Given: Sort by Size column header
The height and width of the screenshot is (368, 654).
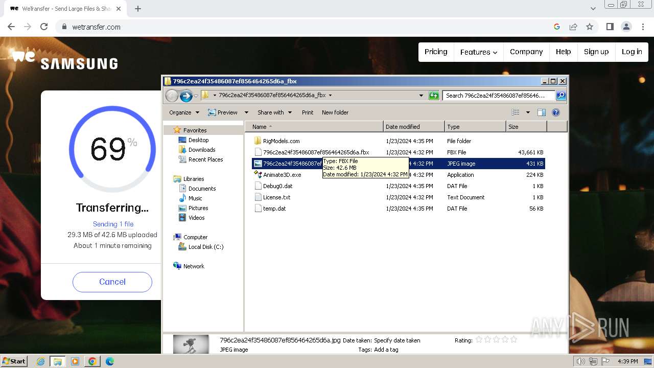Looking at the screenshot, I should [526, 127].
